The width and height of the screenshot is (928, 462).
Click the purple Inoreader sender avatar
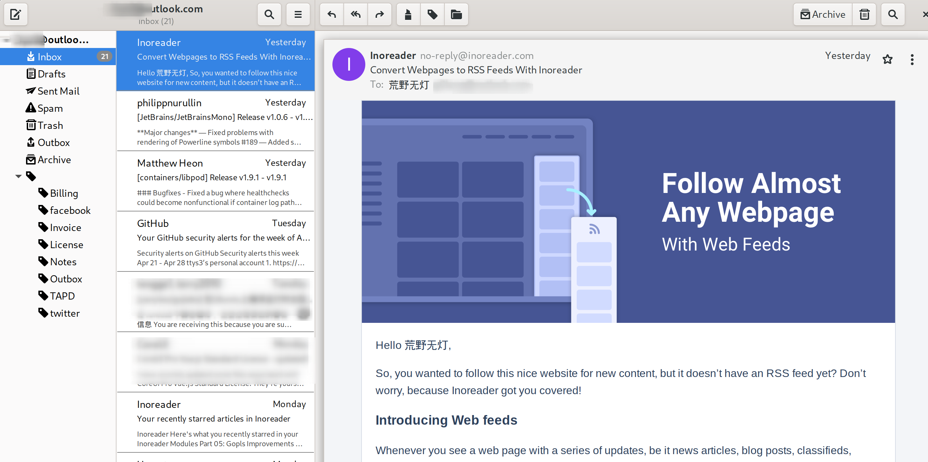349,64
